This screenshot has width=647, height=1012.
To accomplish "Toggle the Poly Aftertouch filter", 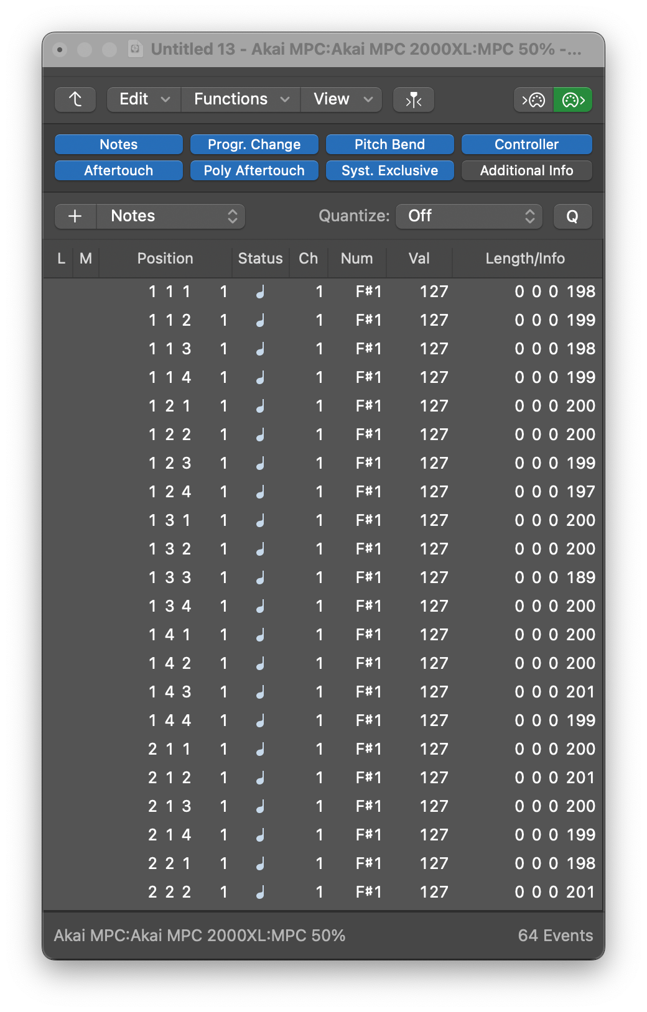I will (254, 170).
